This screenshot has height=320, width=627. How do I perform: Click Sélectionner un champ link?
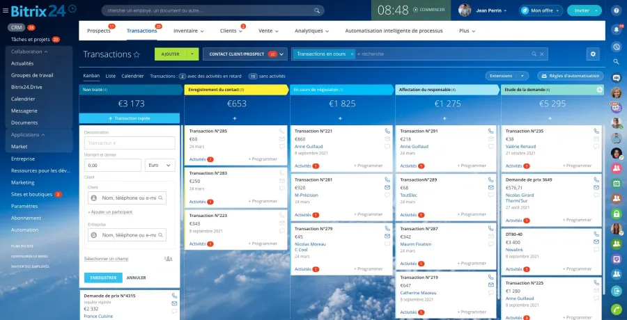tap(106, 259)
